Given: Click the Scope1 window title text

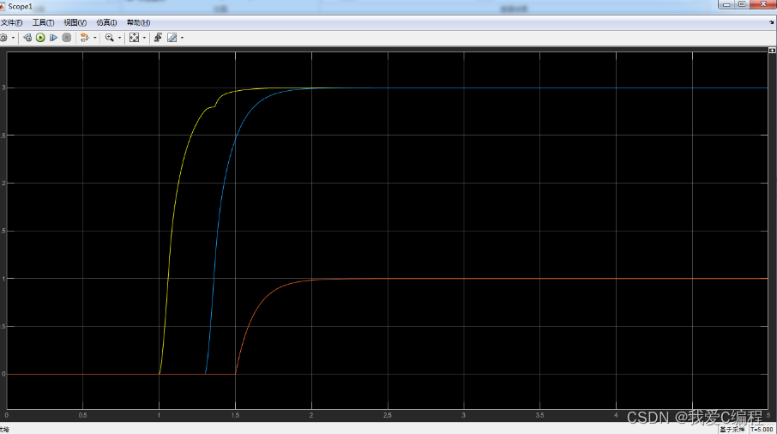Looking at the screenshot, I should pos(21,7).
